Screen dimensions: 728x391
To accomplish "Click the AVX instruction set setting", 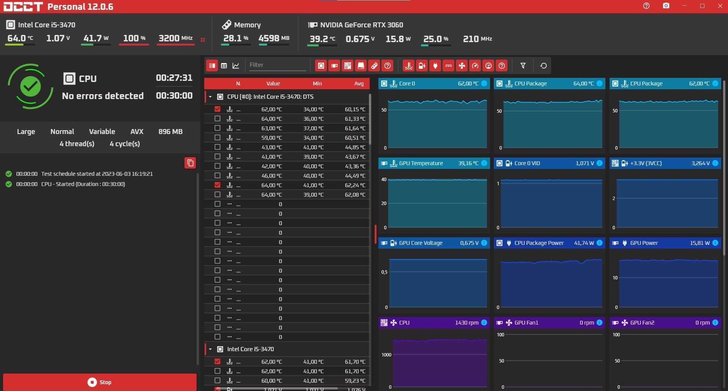I will tap(137, 132).
